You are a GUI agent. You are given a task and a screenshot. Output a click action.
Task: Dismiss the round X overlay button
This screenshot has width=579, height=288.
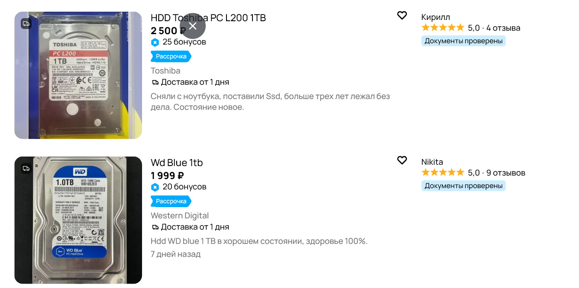[x=193, y=26]
